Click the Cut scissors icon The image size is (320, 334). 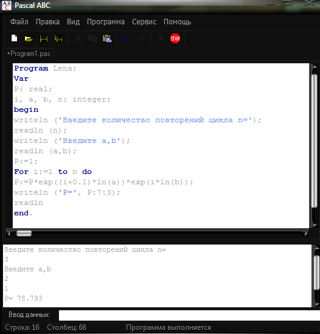tap(78, 39)
